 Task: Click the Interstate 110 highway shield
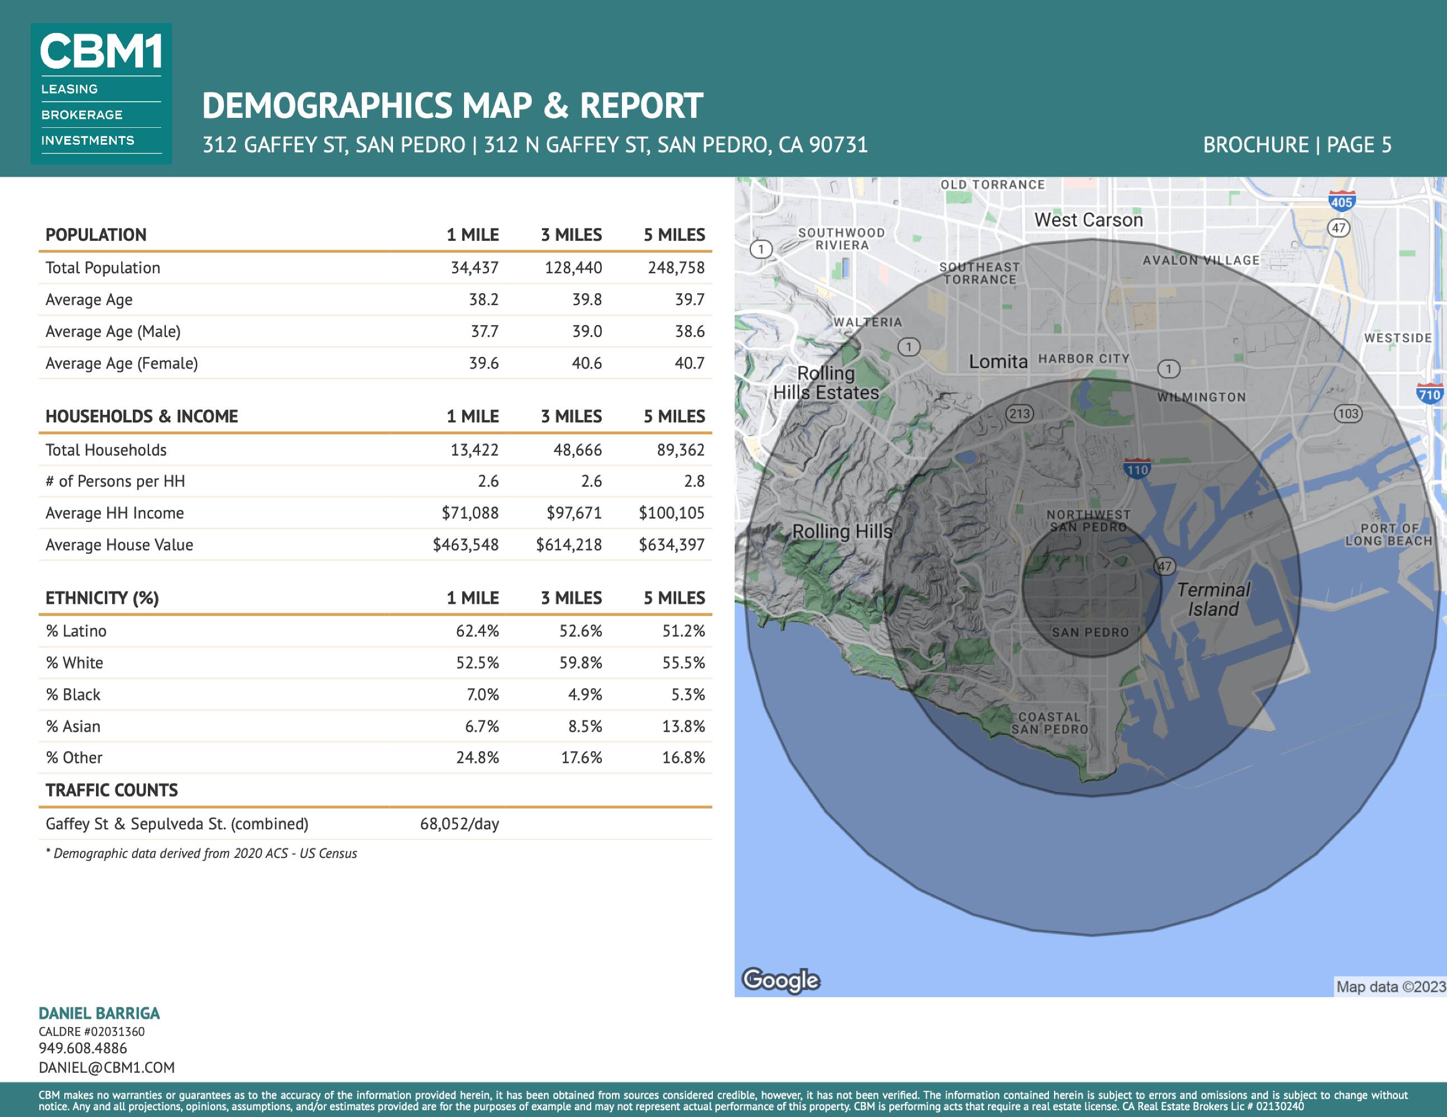[x=1137, y=469]
